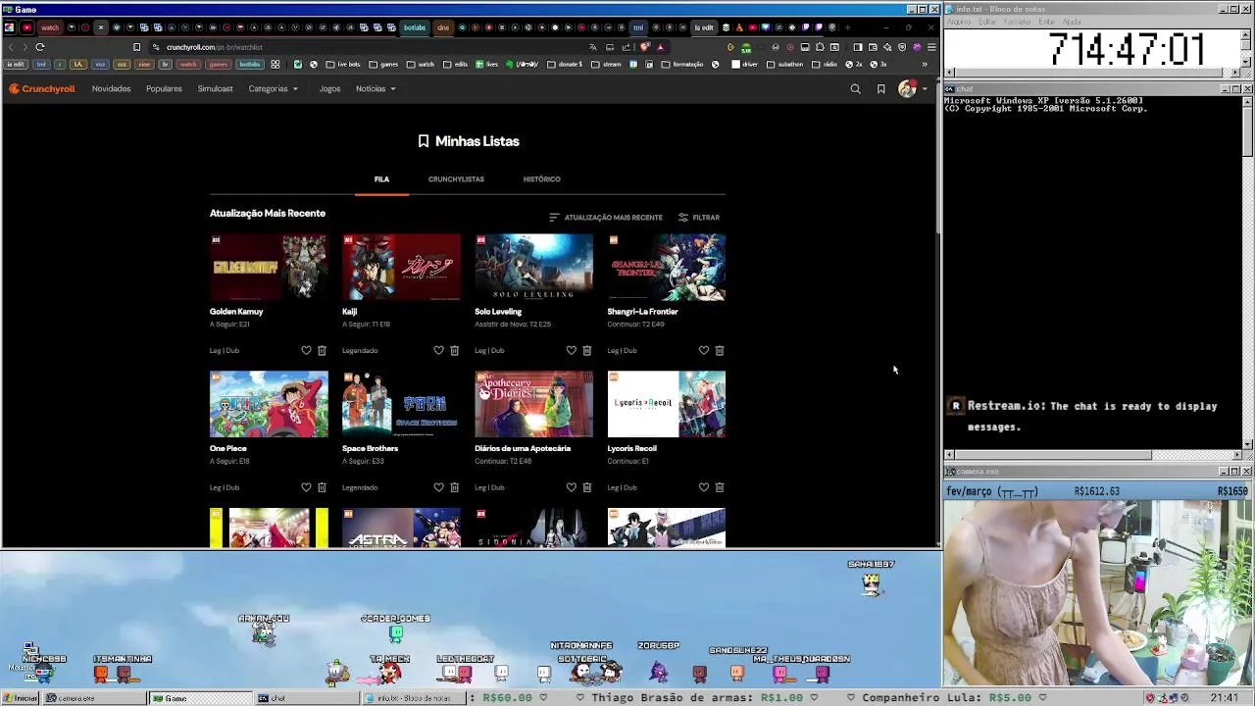This screenshot has width=1255, height=706.
Task: Expand the Categorias dropdown
Action: (x=273, y=89)
